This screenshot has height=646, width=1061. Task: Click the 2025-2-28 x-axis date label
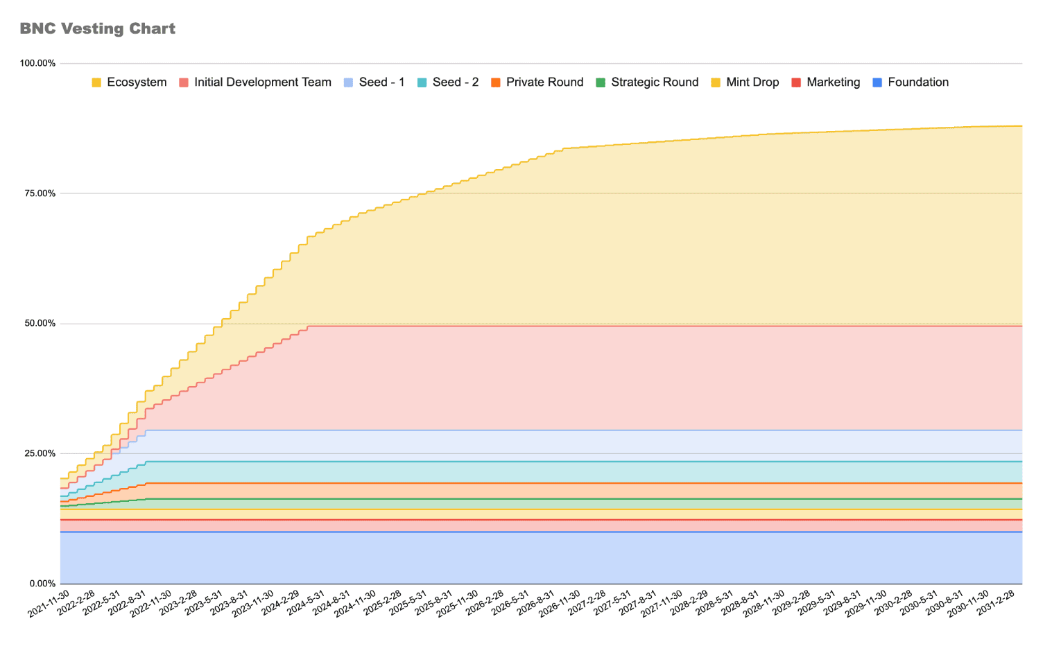[383, 604]
